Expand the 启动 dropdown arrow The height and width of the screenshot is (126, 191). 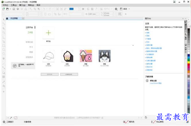[129, 9]
